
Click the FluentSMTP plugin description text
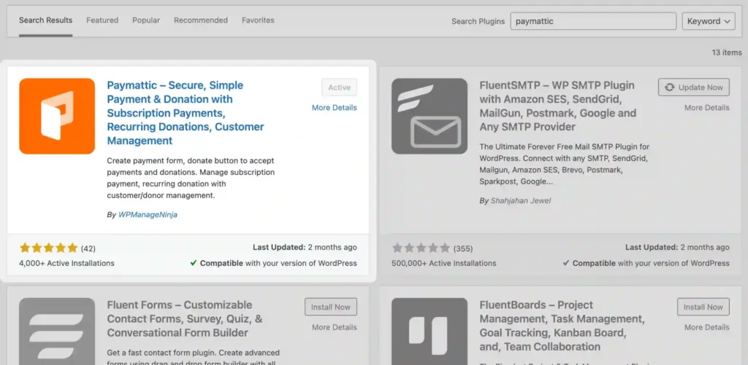(x=565, y=164)
